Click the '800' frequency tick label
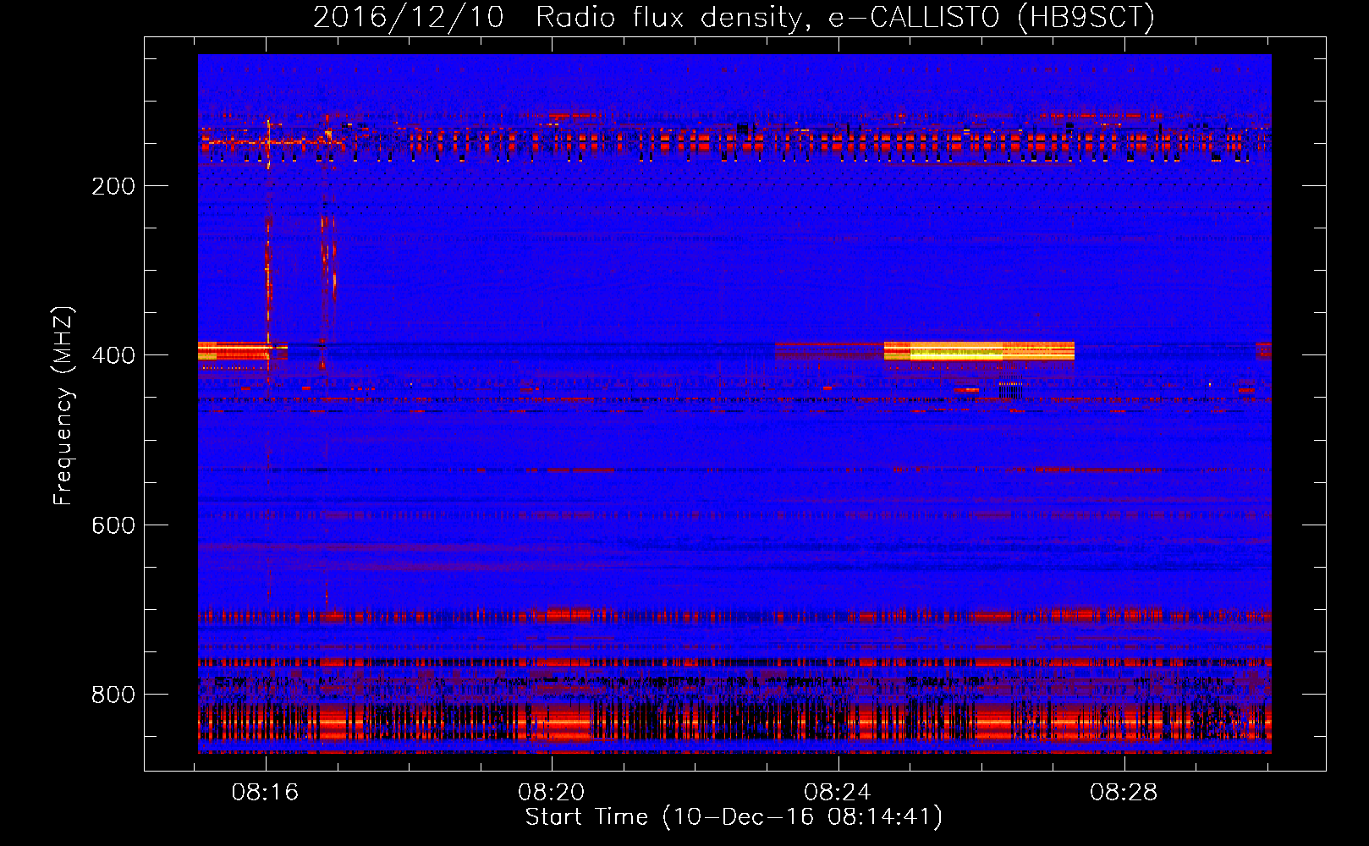Image resolution: width=1369 pixels, height=846 pixels. [113, 695]
